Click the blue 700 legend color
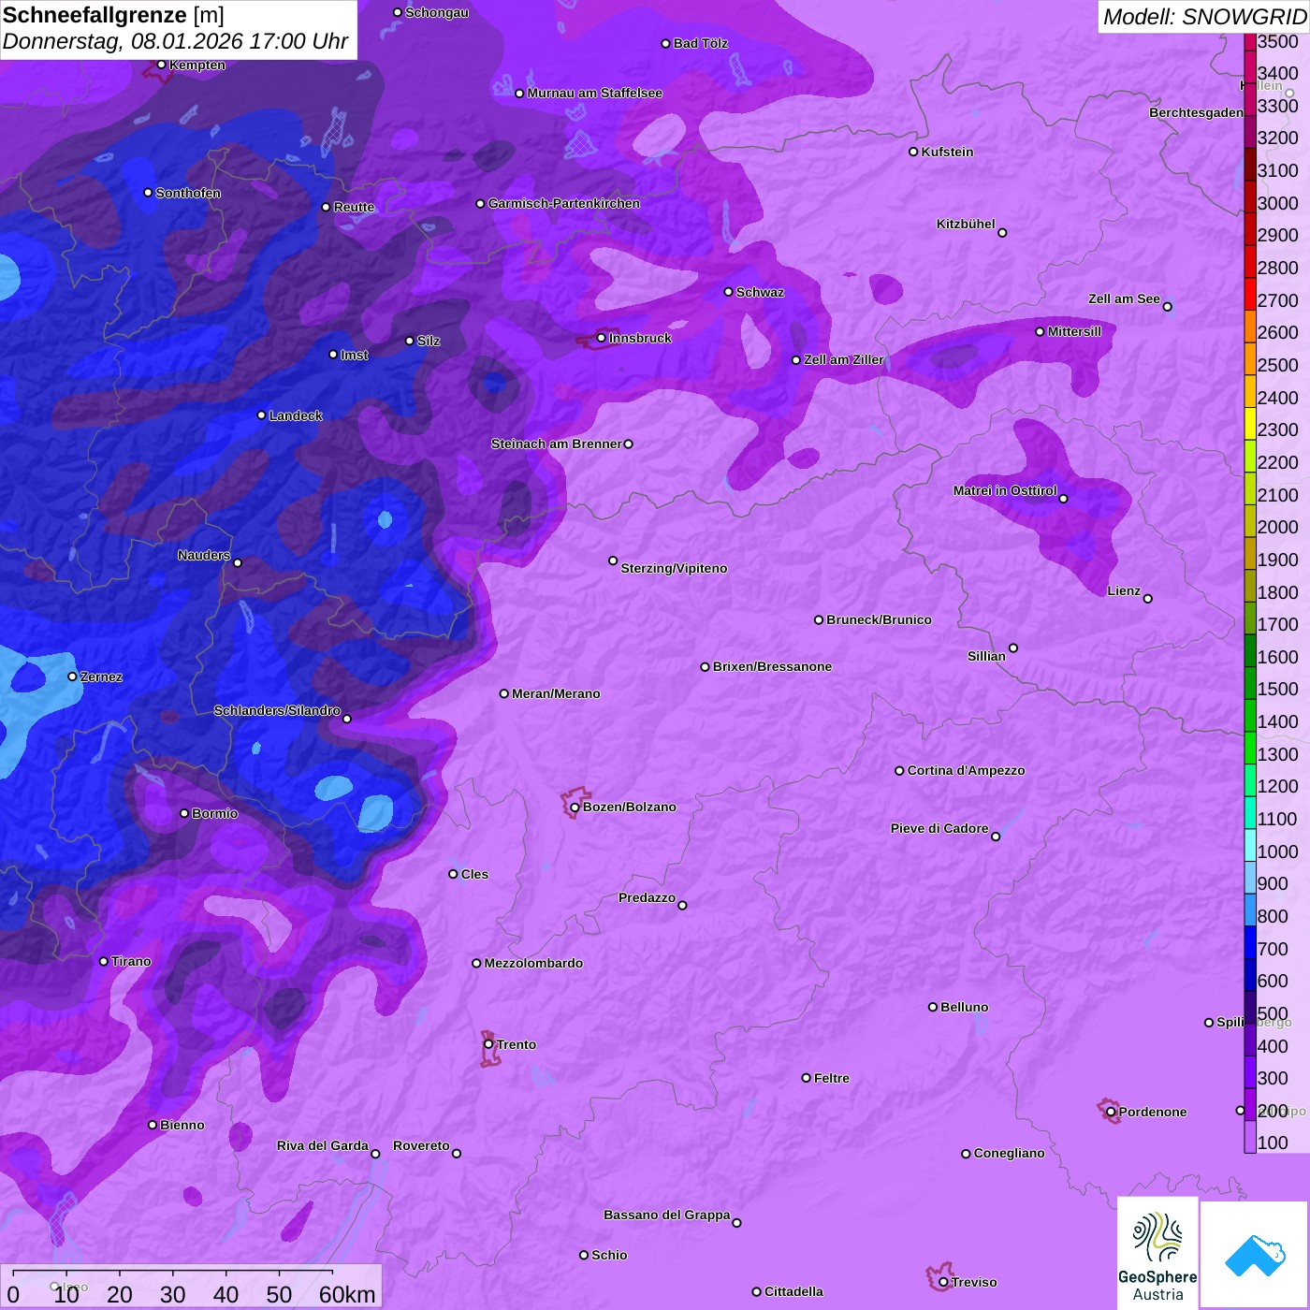This screenshot has height=1310, width=1310. (1250, 942)
